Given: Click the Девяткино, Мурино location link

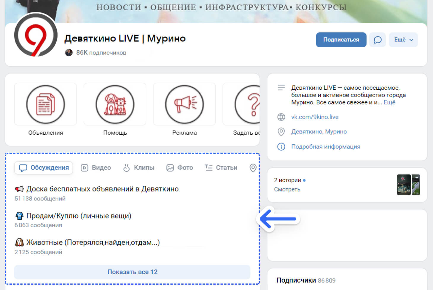Looking at the screenshot, I should (319, 132).
